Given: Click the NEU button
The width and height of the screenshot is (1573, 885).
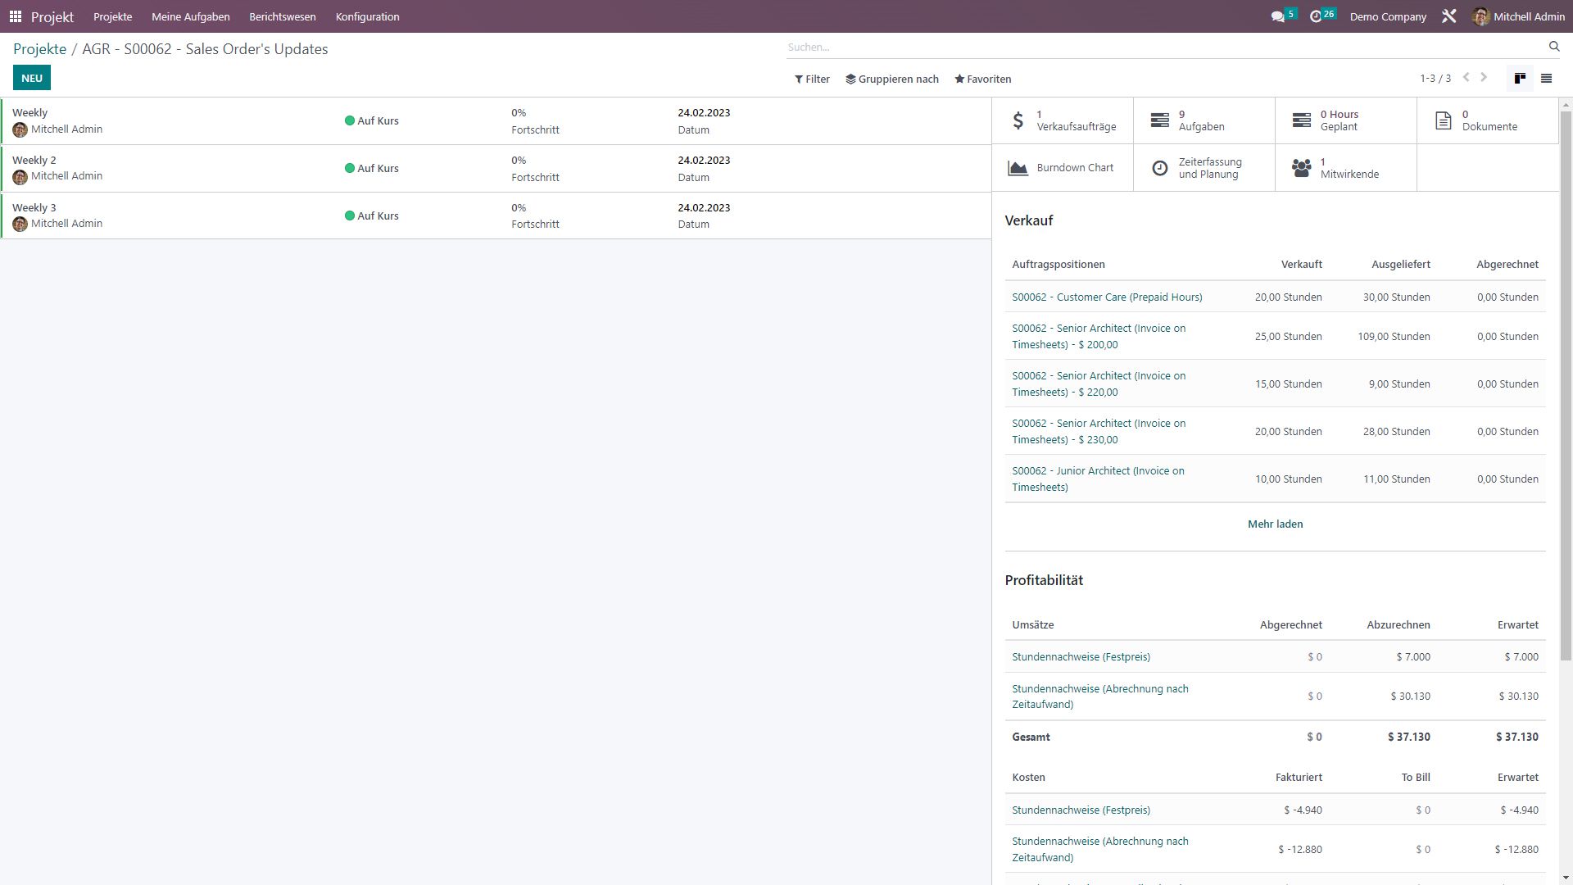Looking at the screenshot, I should pos(32,78).
